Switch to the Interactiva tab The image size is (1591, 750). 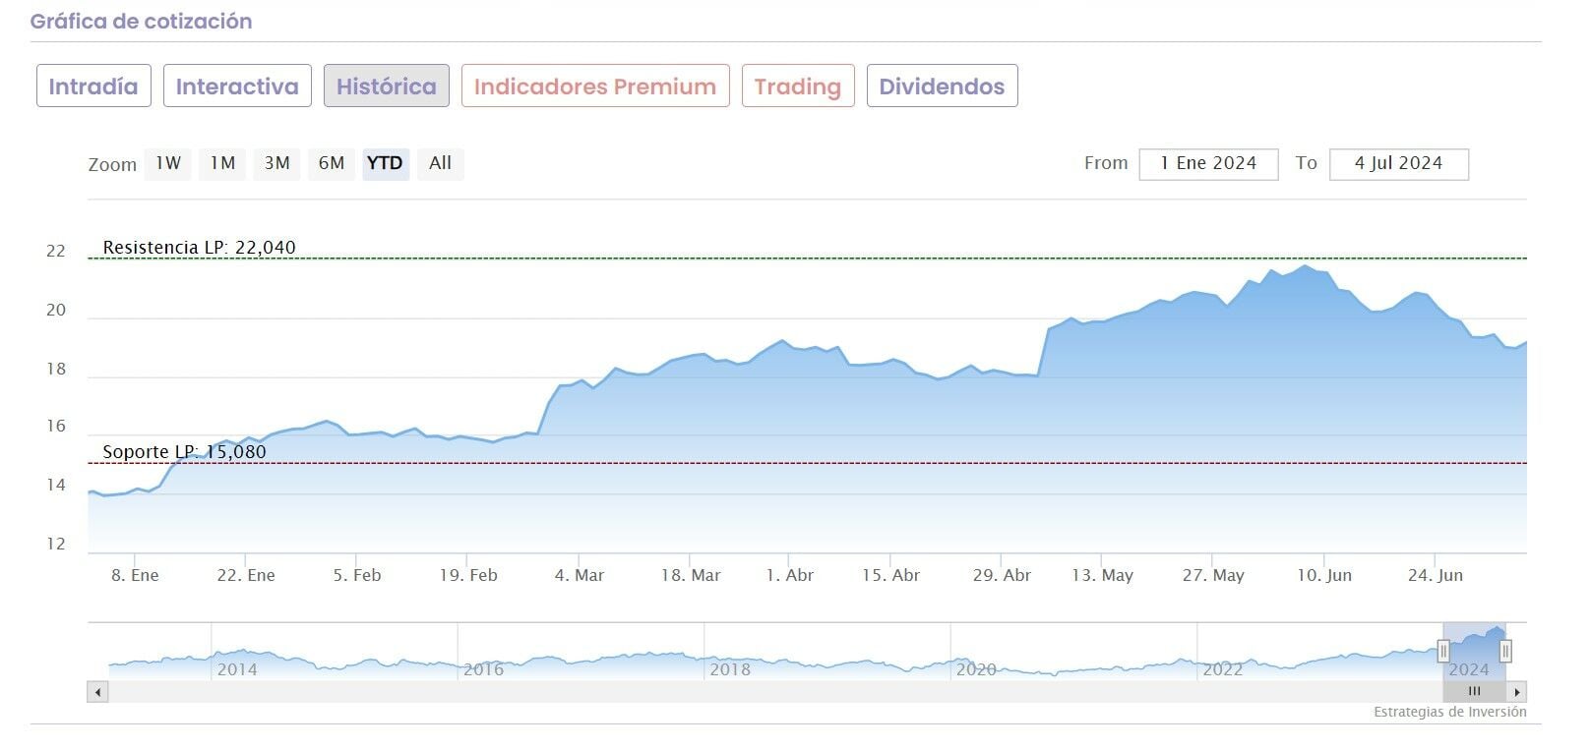coord(237,87)
